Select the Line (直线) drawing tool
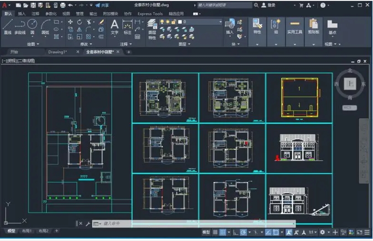373x241 pixels. coord(7,26)
